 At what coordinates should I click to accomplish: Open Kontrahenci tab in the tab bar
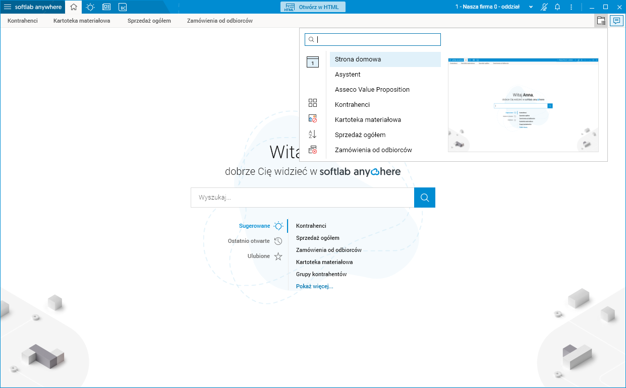(23, 21)
